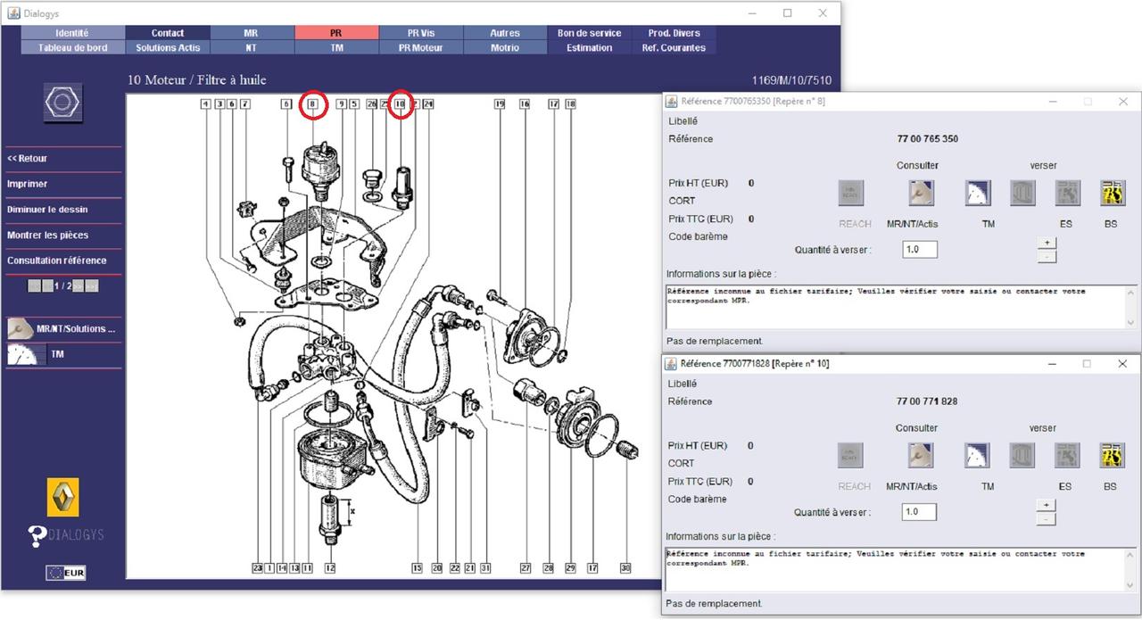
Task: Select part marker 4 on the diagram
Action: 206,104
